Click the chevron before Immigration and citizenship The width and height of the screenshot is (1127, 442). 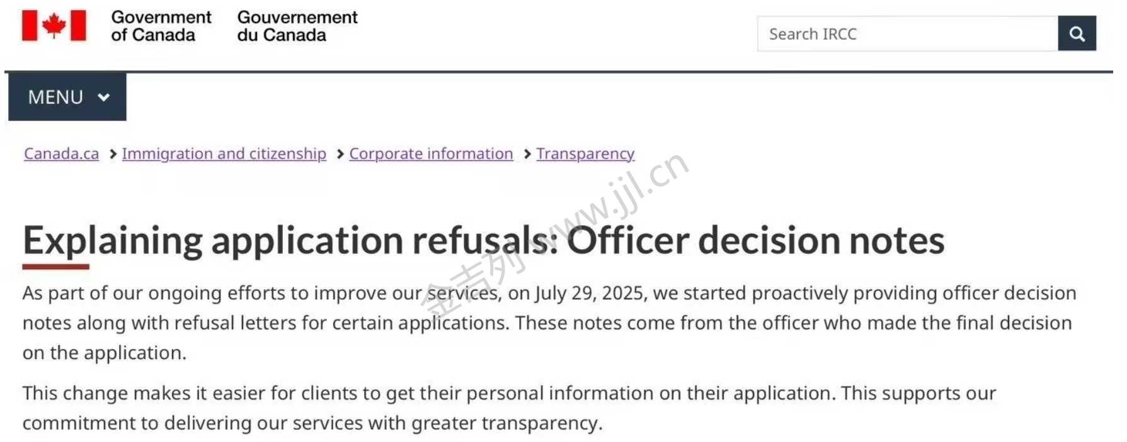pos(113,154)
